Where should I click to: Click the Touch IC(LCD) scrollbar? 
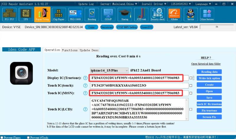[187, 109]
